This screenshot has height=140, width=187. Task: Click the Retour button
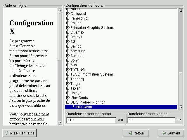pyautogui.click(x=136, y=133)
